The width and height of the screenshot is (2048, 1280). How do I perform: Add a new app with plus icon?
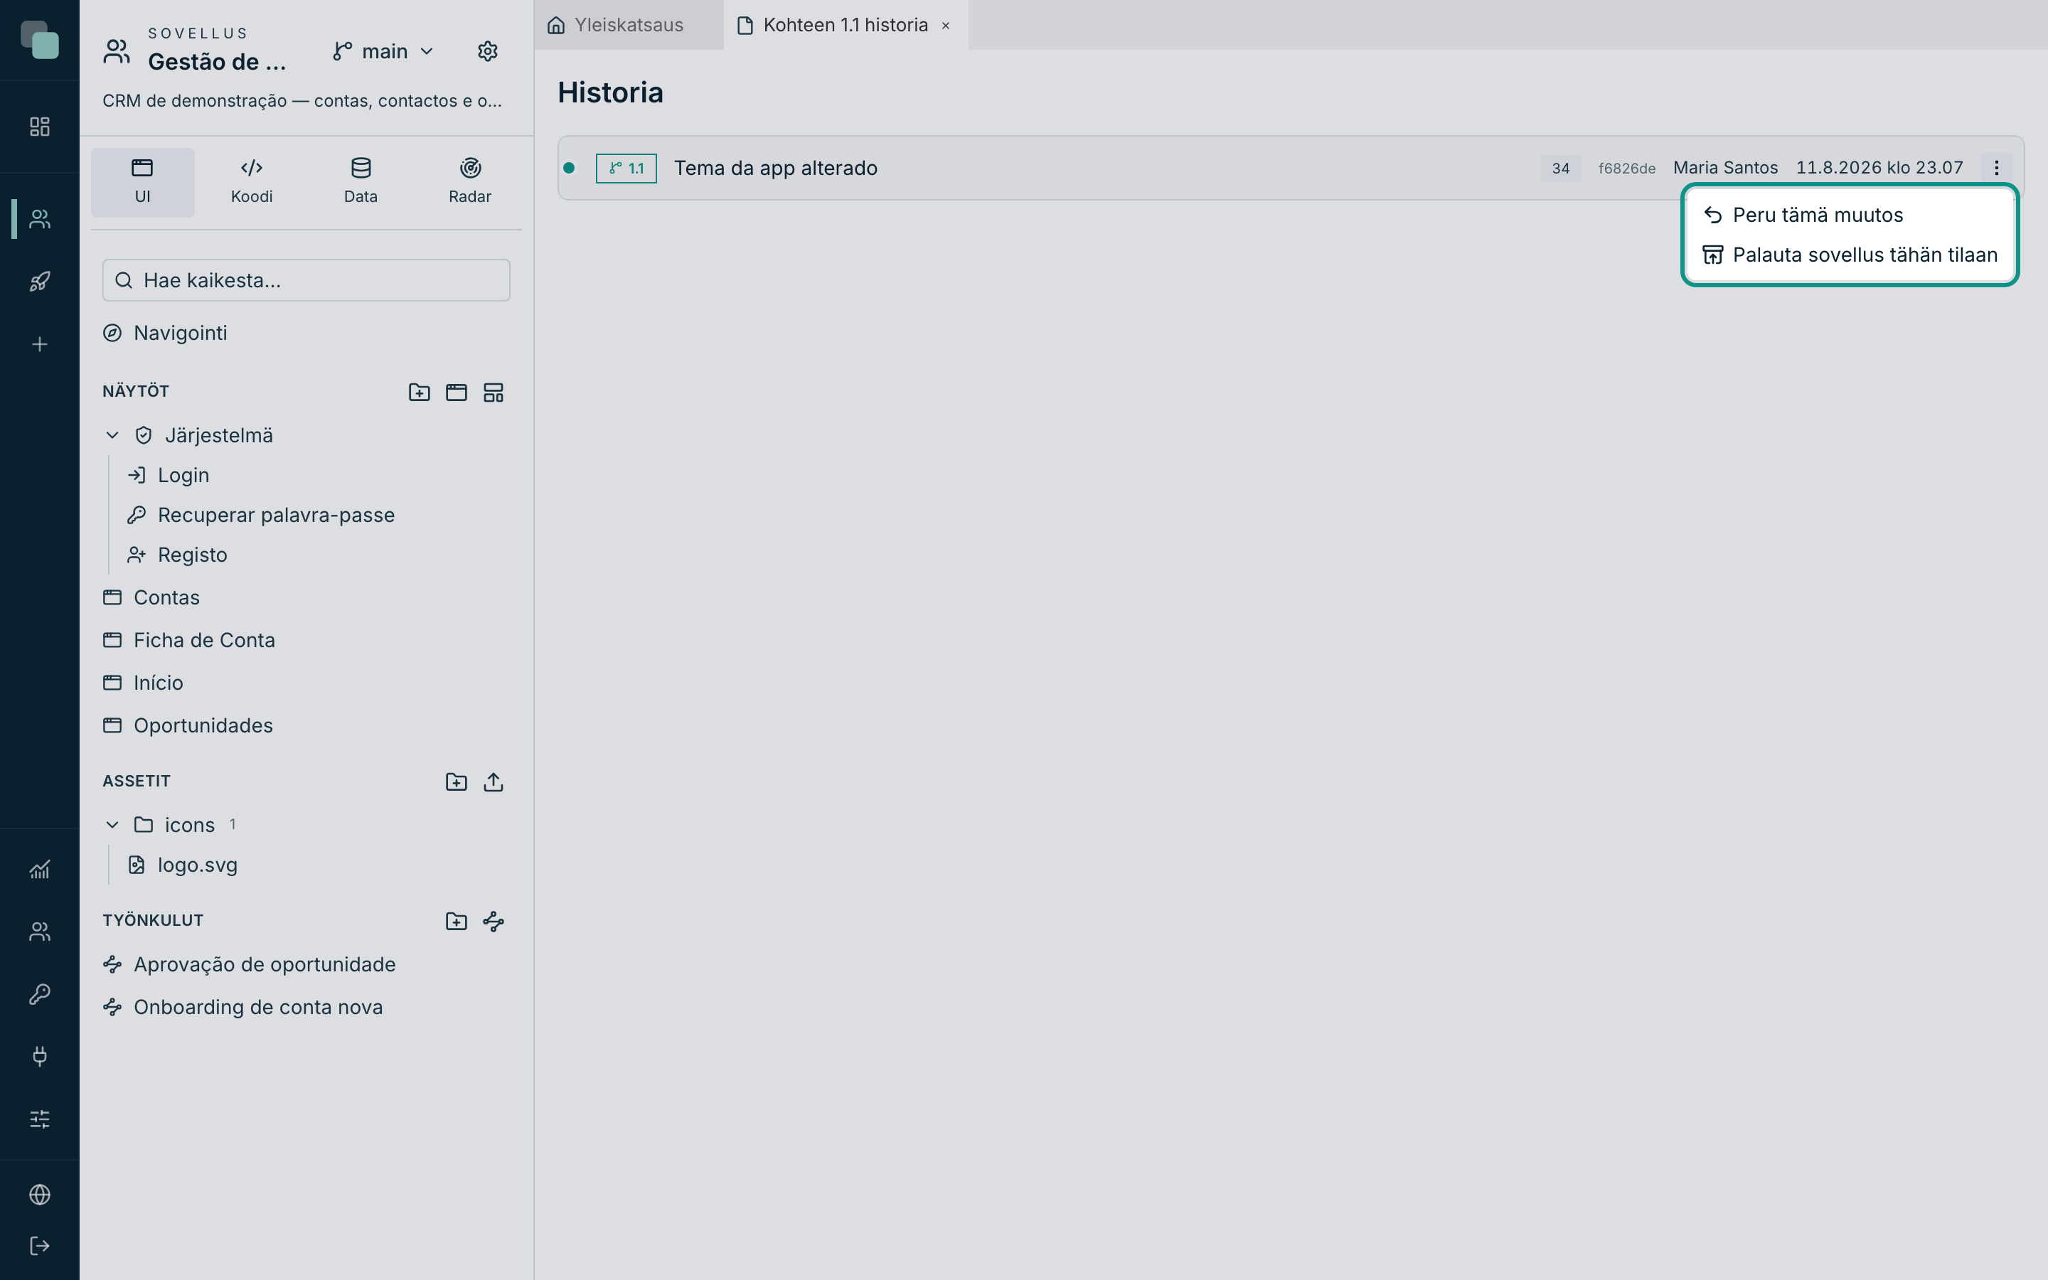[x=40, y=345]
